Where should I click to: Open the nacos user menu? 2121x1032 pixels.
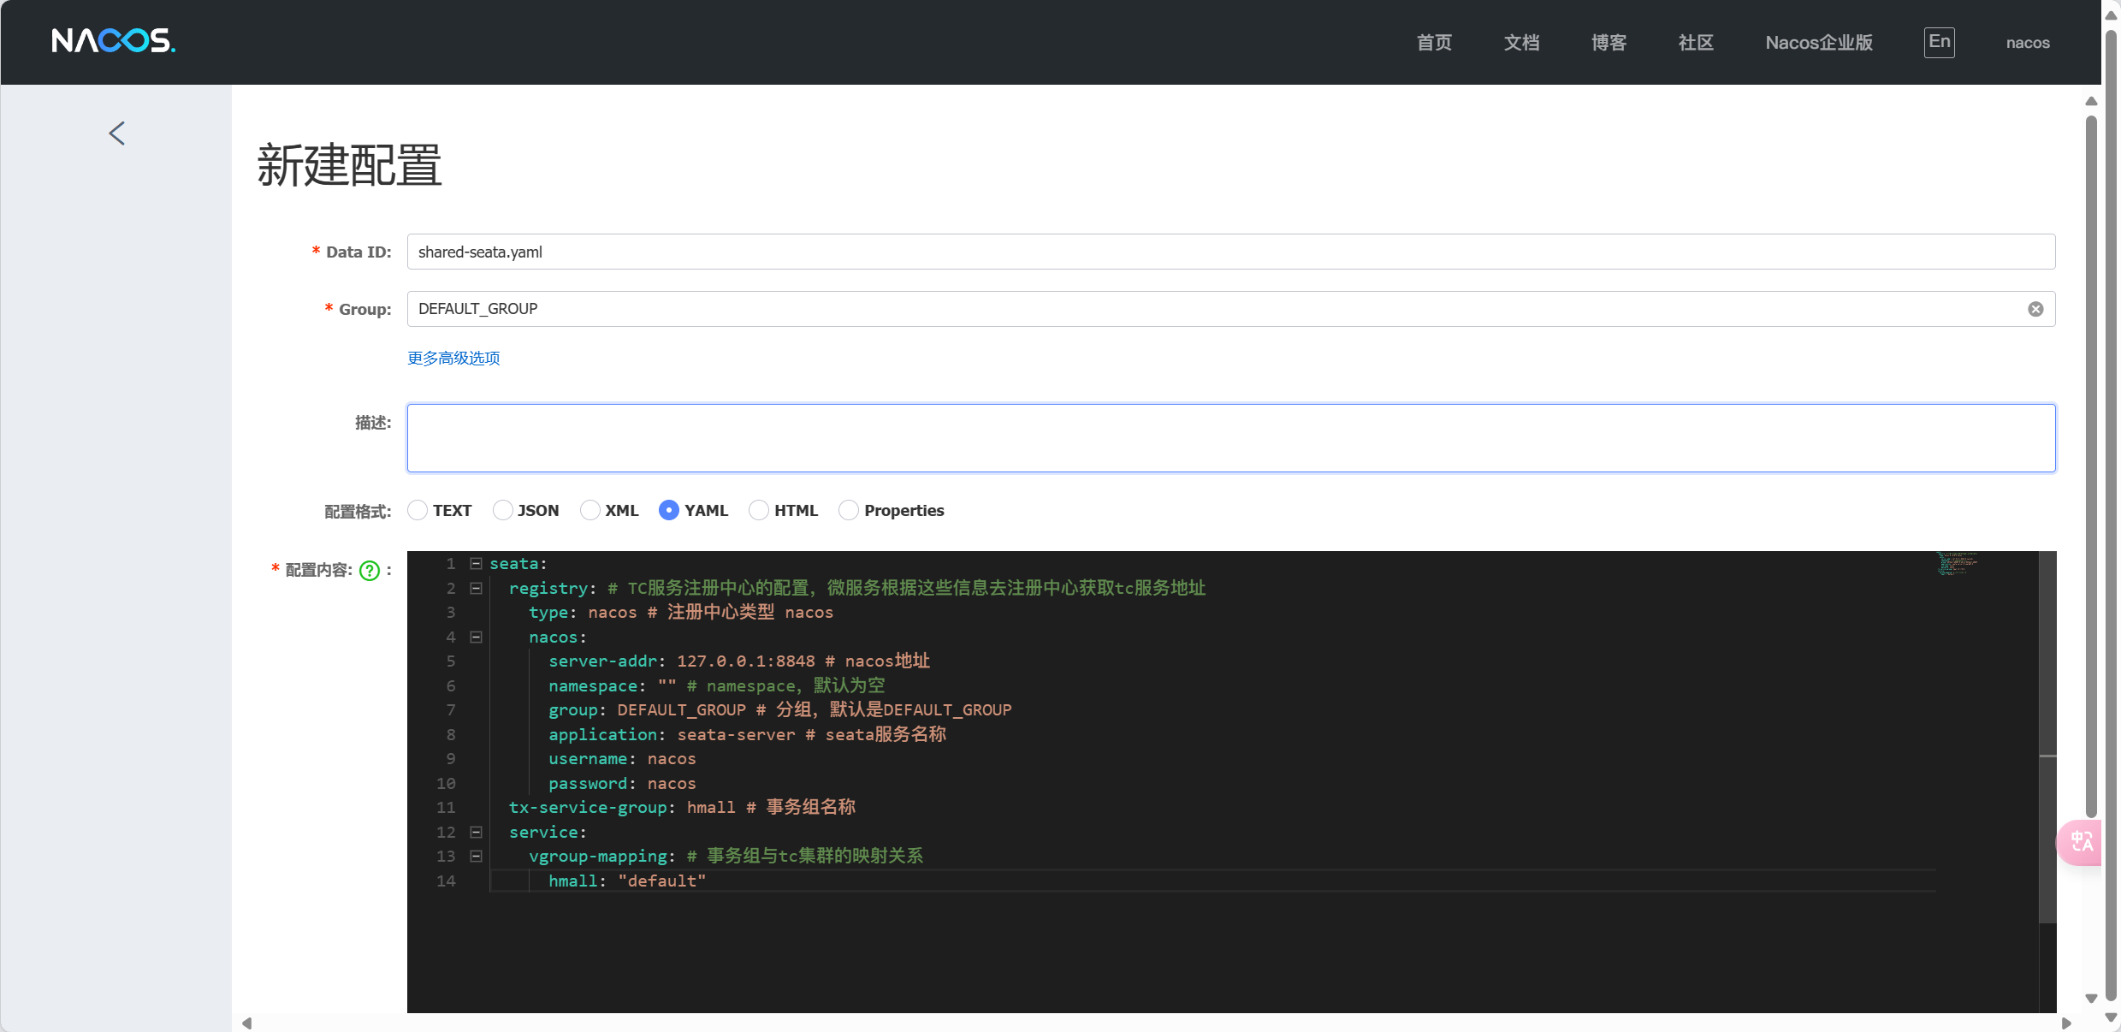(2027, 43)
